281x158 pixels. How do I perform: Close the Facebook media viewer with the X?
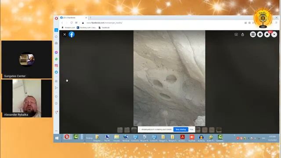tap(65, 34)
